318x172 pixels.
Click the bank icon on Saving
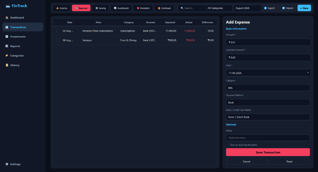(x=97, y=8)
